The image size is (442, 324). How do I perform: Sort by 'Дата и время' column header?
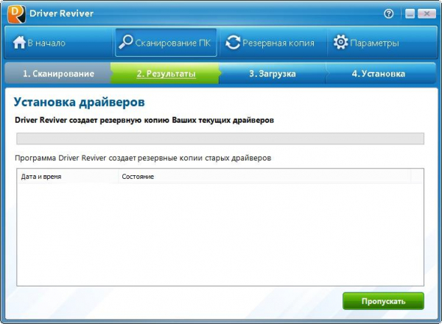pos(68,177)
